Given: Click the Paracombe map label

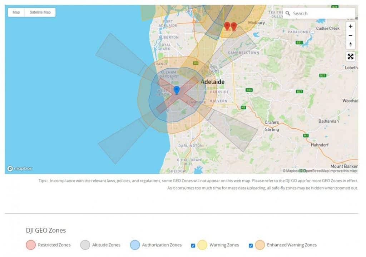Looking at the screenshot, I should [299, 32].
